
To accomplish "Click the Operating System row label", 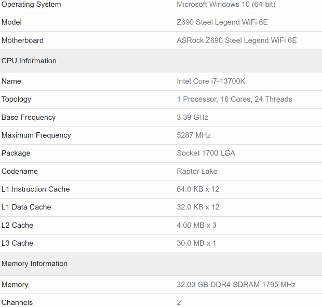I will 31,5.
